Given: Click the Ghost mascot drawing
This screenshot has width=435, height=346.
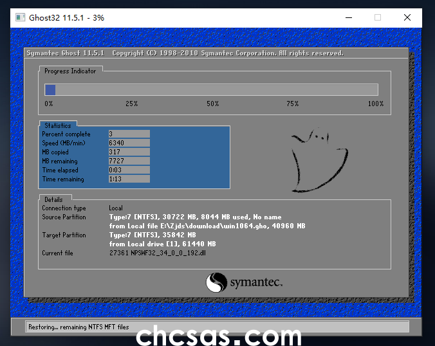Looking at the screenshot, I should pyautogui.click(x=319, y=160).
